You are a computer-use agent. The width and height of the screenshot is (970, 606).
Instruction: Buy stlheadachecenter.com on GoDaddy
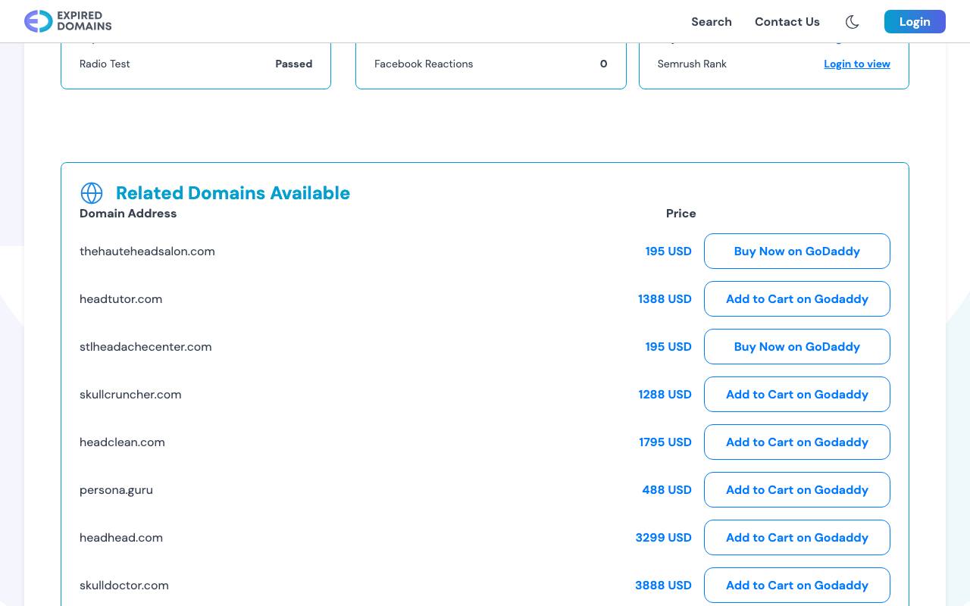796,346
